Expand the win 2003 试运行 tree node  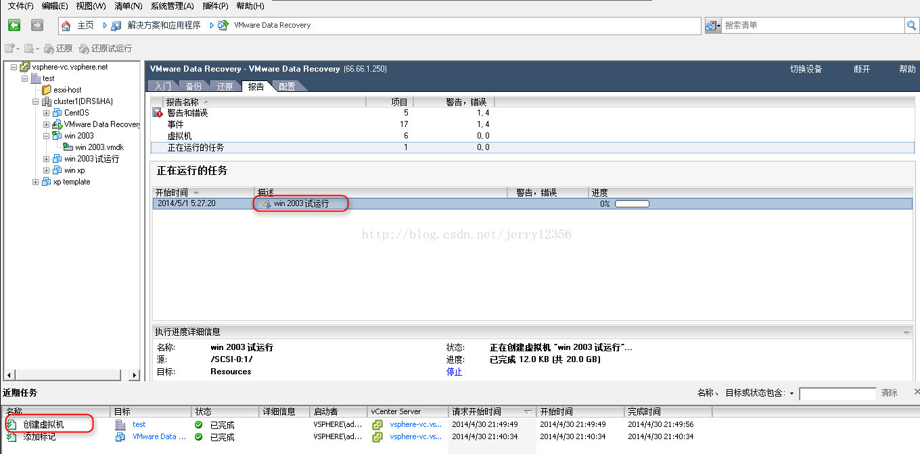point(47,159)
